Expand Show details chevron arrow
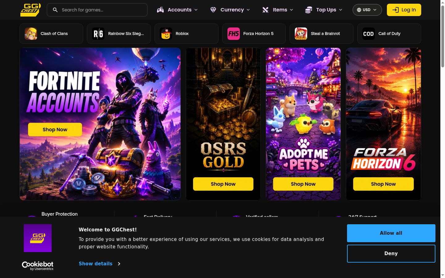445x278 pixels. coord(119,264)
